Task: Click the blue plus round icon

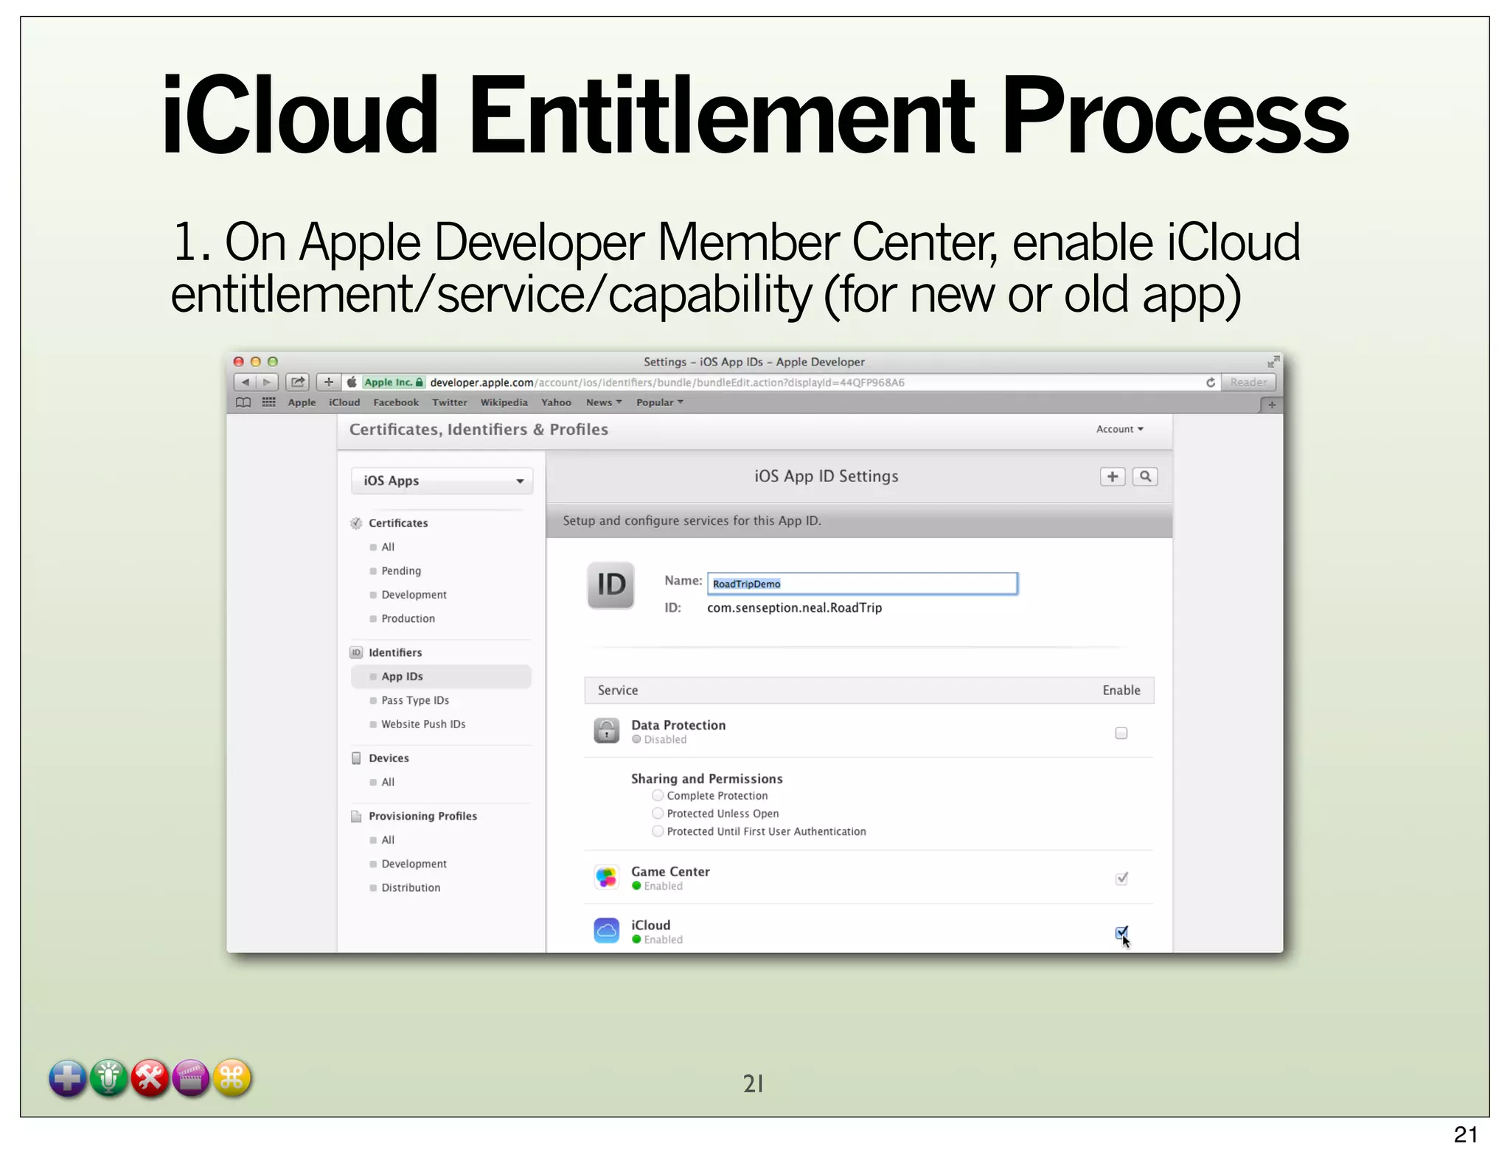Action: pyautogui.click(x=67, y=1078)
